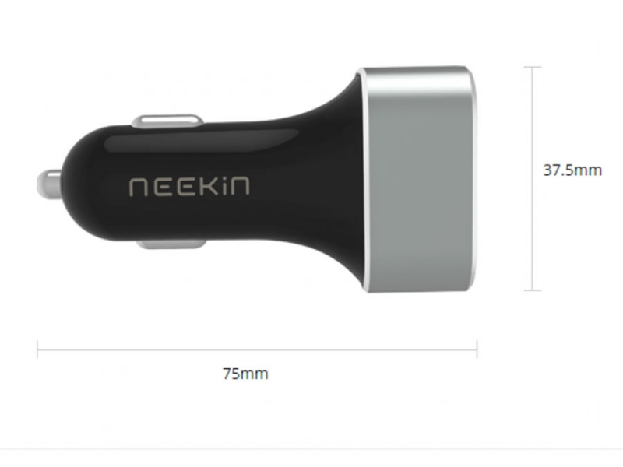Click the metal tip of the car charger
Image resolution: width=623 pixels, height=467 pixels.
pos(49,184)
